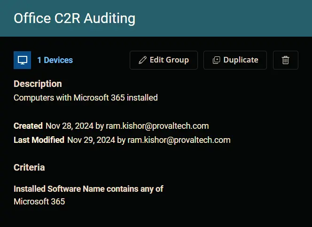Click the Office C2R Auditing title

(x=74, y=18)
